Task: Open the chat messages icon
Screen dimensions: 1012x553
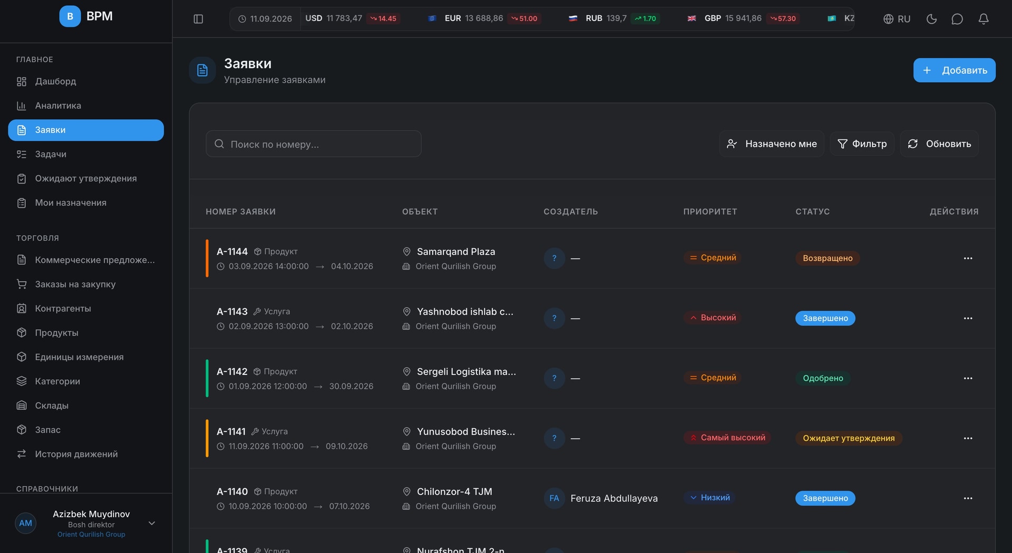Action: pos(957,19)
